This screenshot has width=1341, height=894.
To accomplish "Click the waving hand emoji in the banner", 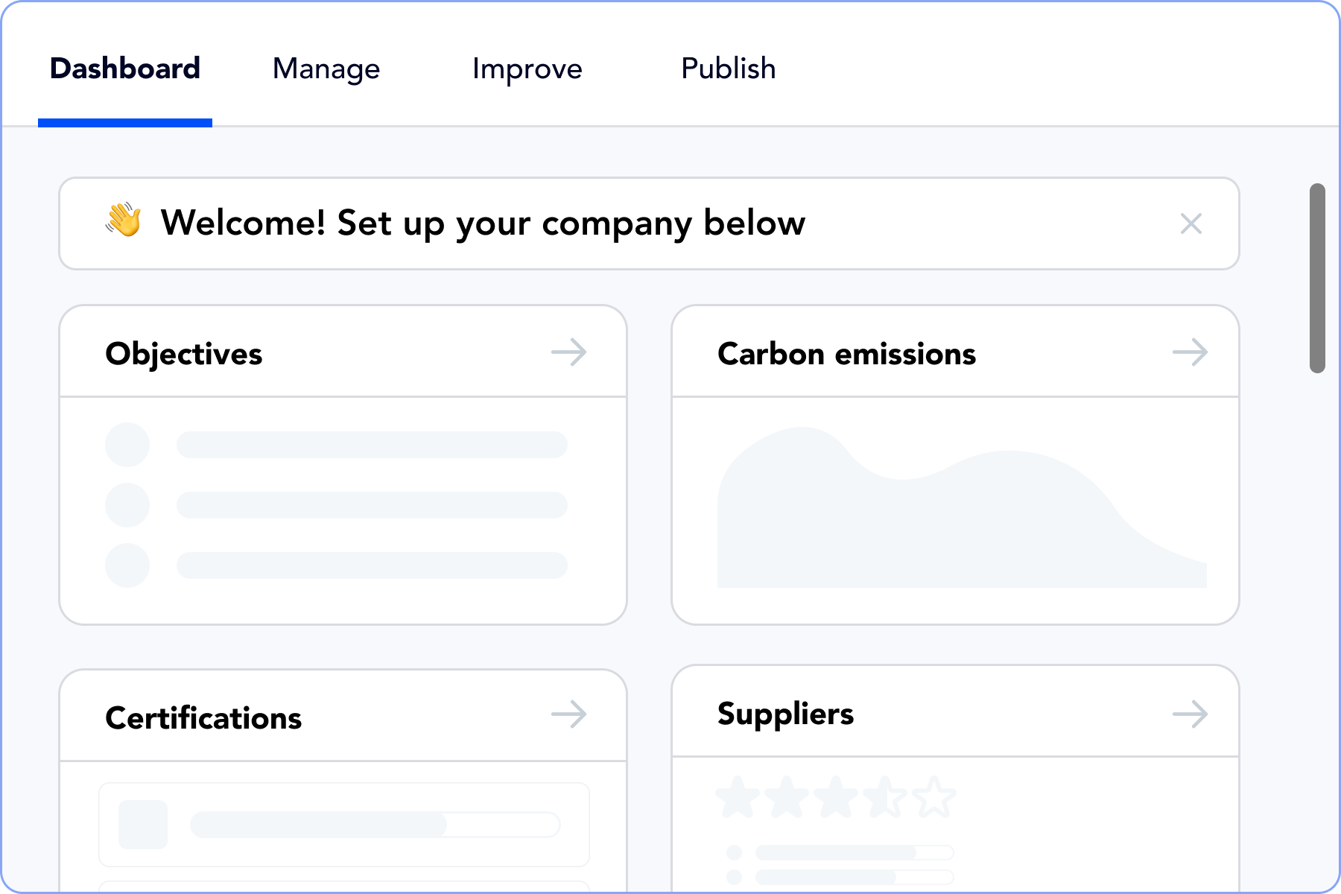I will pyautogui.click(x=122, y=223).
